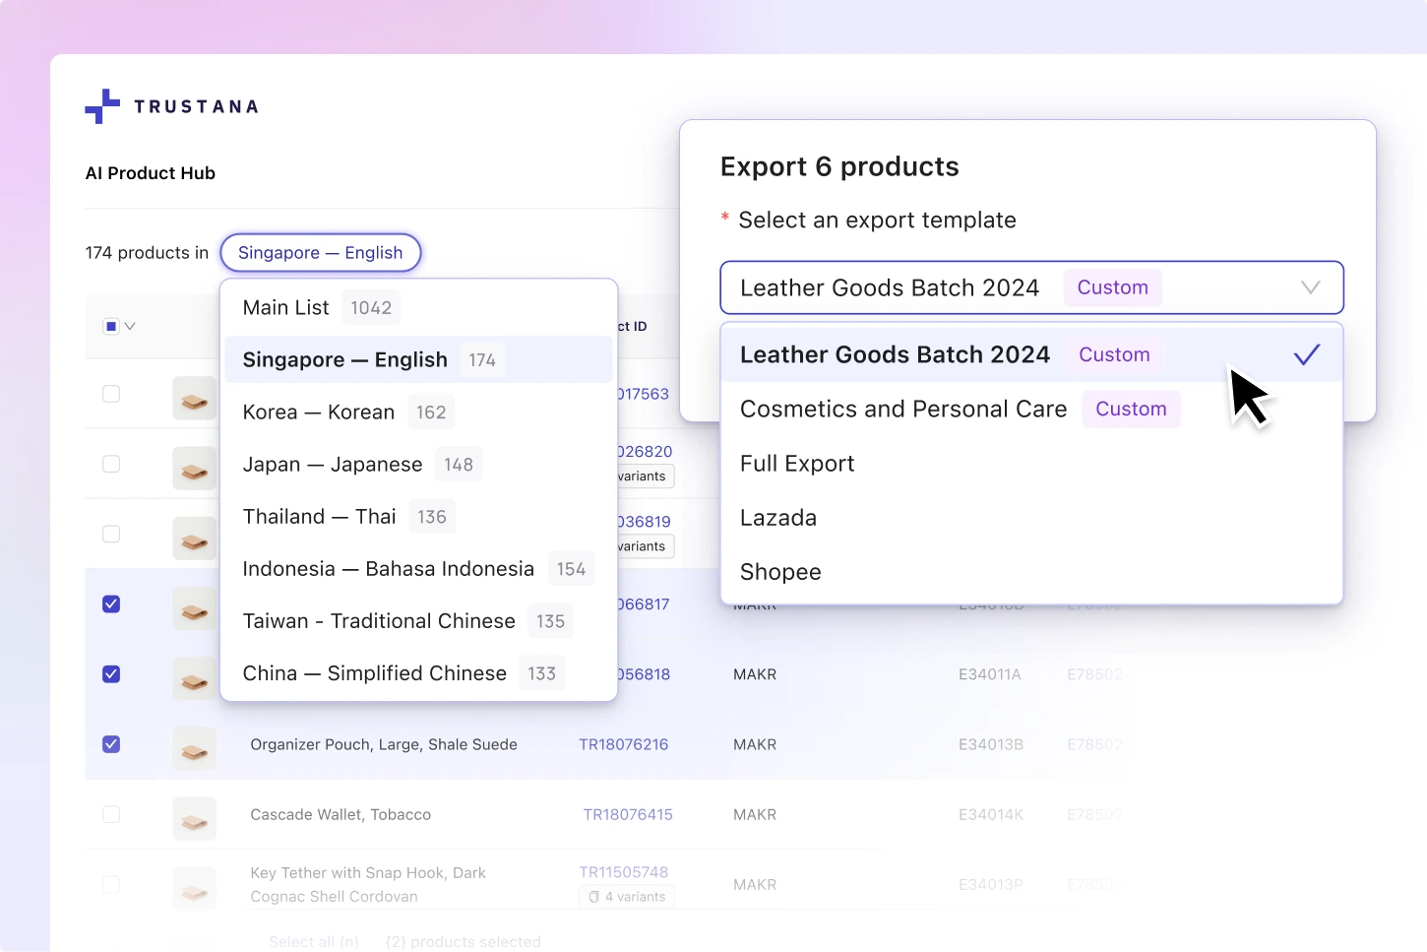
Task: Open product ID link TR18076216
Action: coord(623,744)
